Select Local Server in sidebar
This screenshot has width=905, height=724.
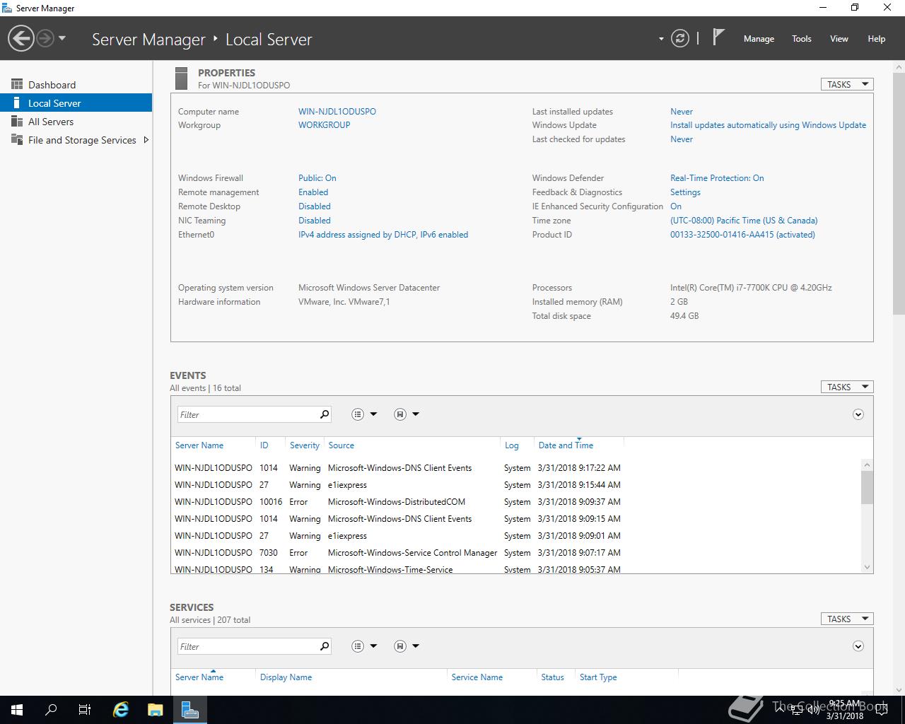tap(76, 103)
